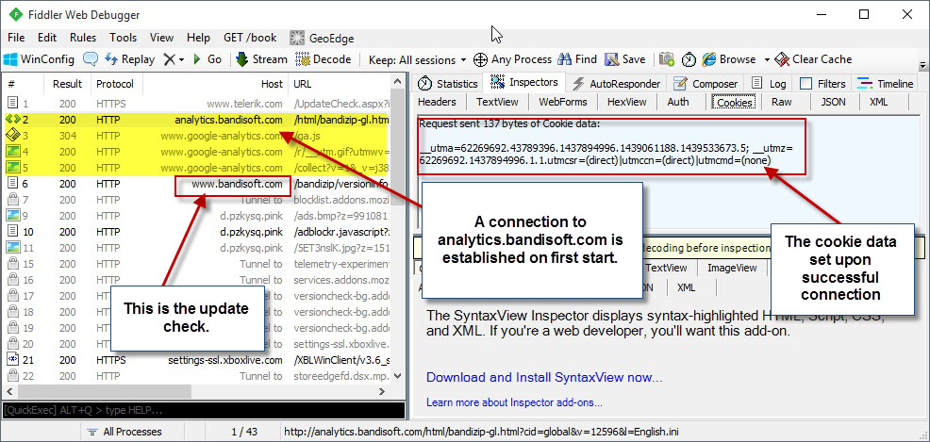This screenshot has height=442, width=930.
Task: Click the comment speech bubble icon
Action: point(90,59)
